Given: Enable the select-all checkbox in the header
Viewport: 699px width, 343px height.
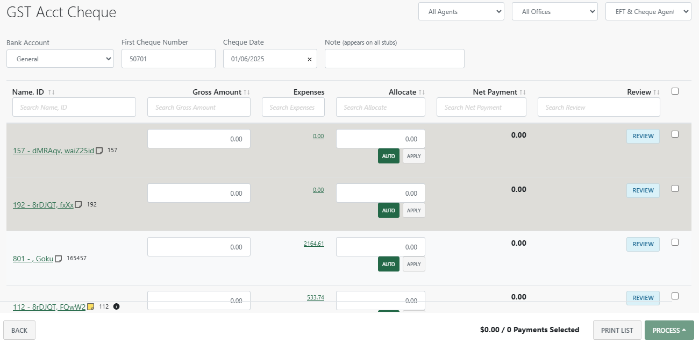Looking at the screenshot, I should (x=675, y=91).
